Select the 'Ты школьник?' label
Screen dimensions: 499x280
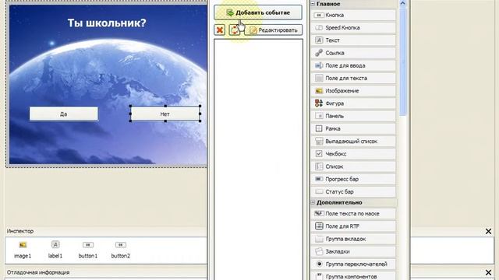point(107,23)
